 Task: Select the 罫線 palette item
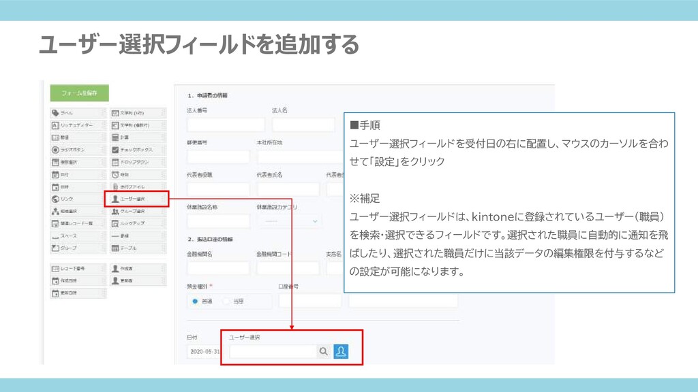138,235
